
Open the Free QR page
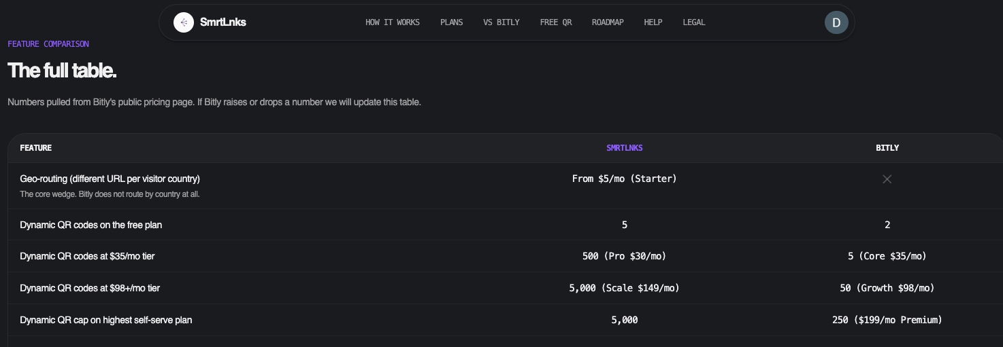556,22
